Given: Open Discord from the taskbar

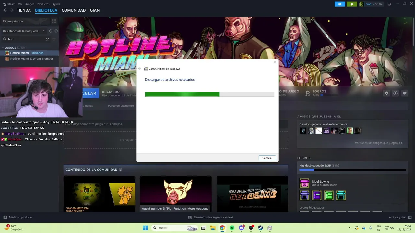Looking at the screenshot, I should point(242,228).
